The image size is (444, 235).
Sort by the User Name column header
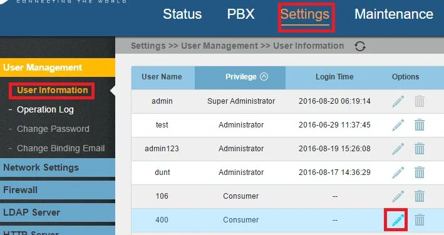pyautogui.click(x=162, y=77)
